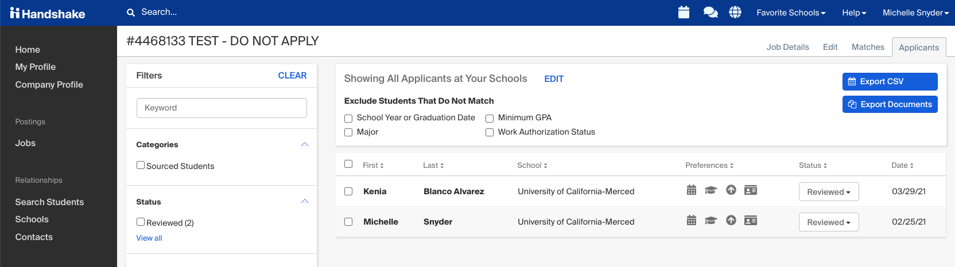The width and height of the screenshot is (955, 267).
Task: Open Schools in sidebar
Action: (x=32, y=219)
